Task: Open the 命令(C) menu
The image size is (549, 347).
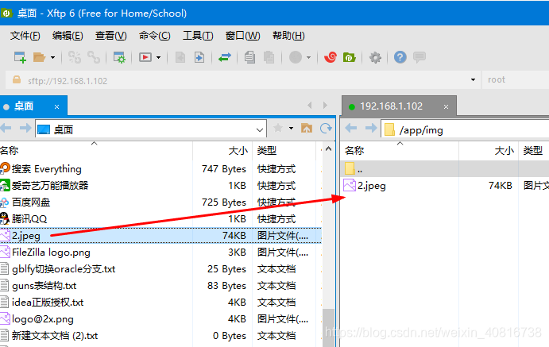Action: point(154,36)
